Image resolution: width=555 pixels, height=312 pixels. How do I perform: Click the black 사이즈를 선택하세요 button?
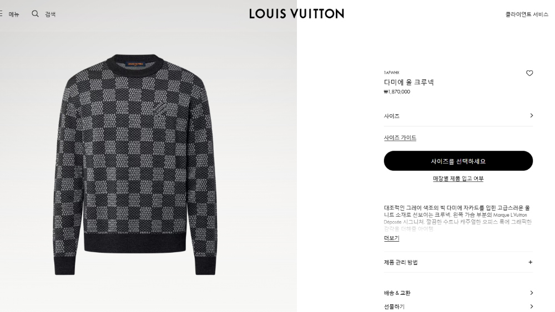point(458,161)
